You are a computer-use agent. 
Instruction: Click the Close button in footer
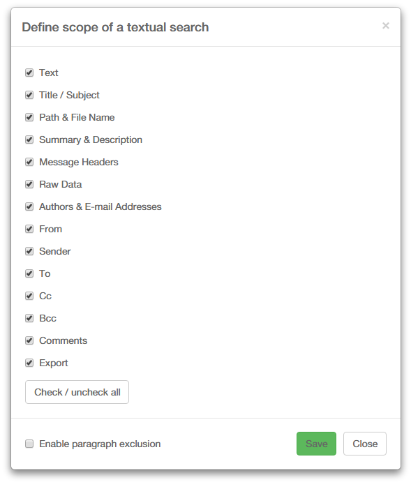365,444
